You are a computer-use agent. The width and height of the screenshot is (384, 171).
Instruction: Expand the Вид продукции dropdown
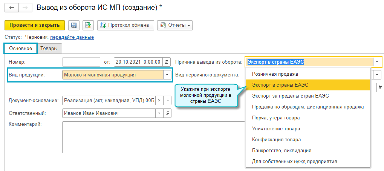(167, 75)
